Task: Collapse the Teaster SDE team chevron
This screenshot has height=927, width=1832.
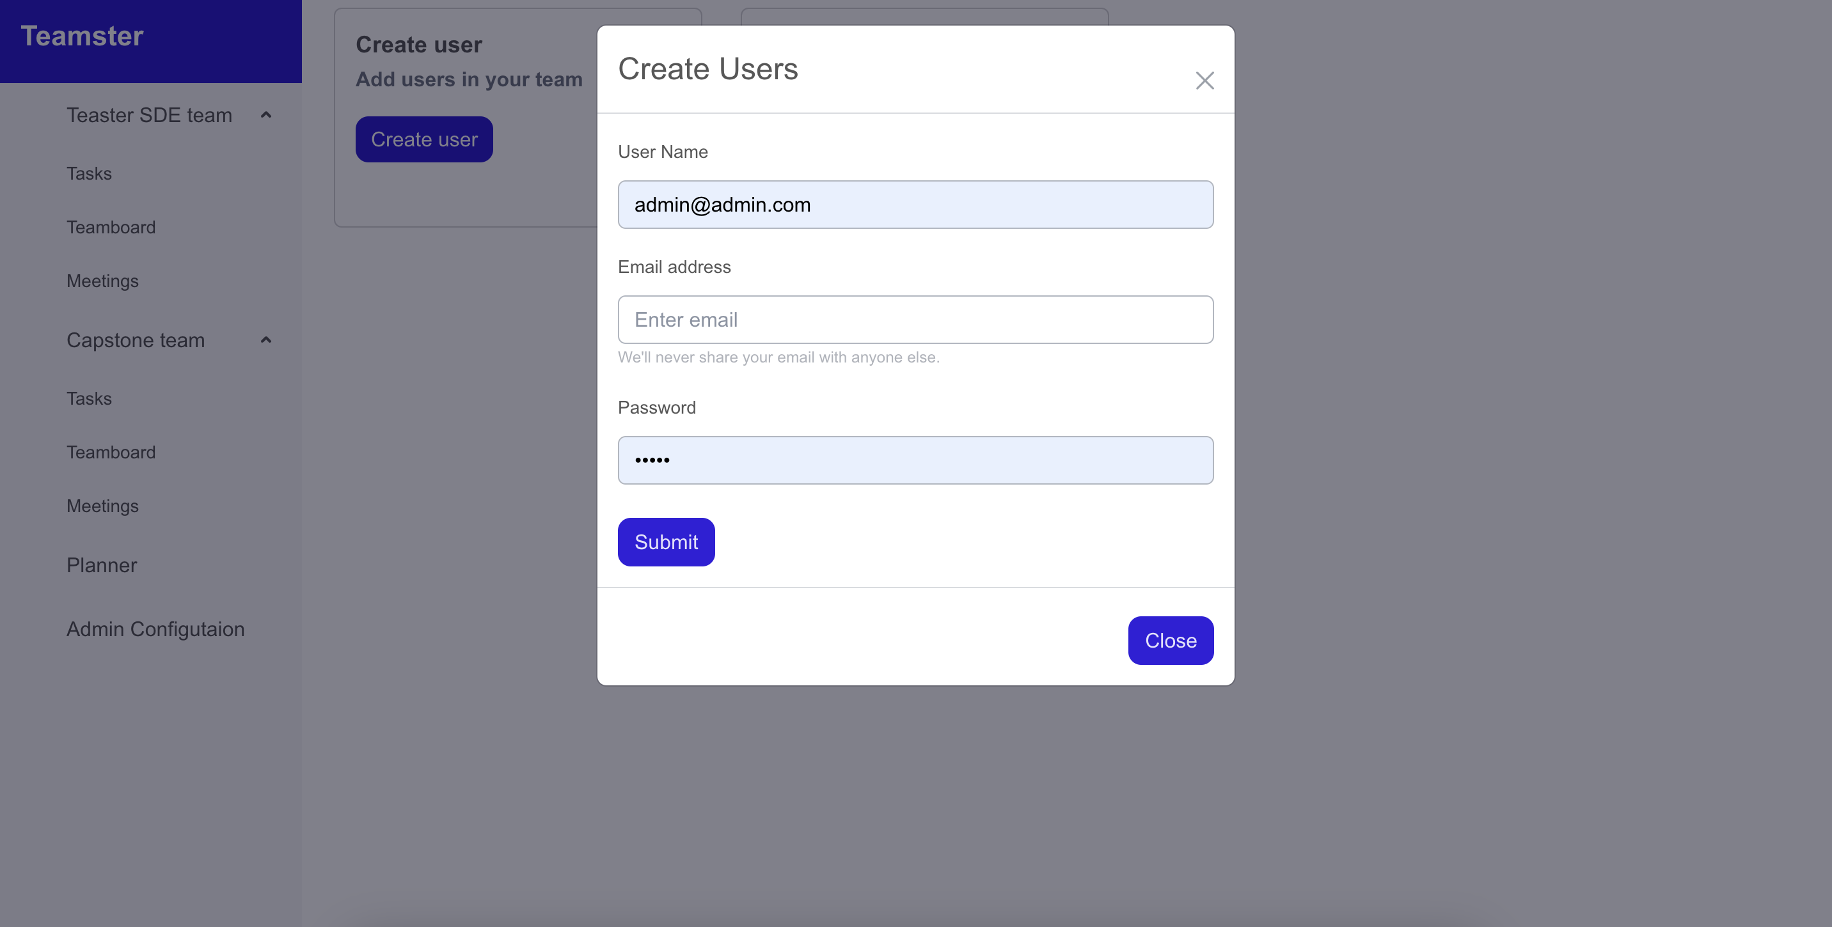Action: pos(266,114)
